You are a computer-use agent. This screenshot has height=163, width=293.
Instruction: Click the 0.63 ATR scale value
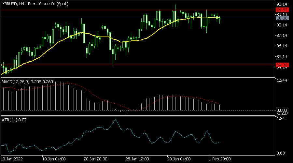point(281,153)
